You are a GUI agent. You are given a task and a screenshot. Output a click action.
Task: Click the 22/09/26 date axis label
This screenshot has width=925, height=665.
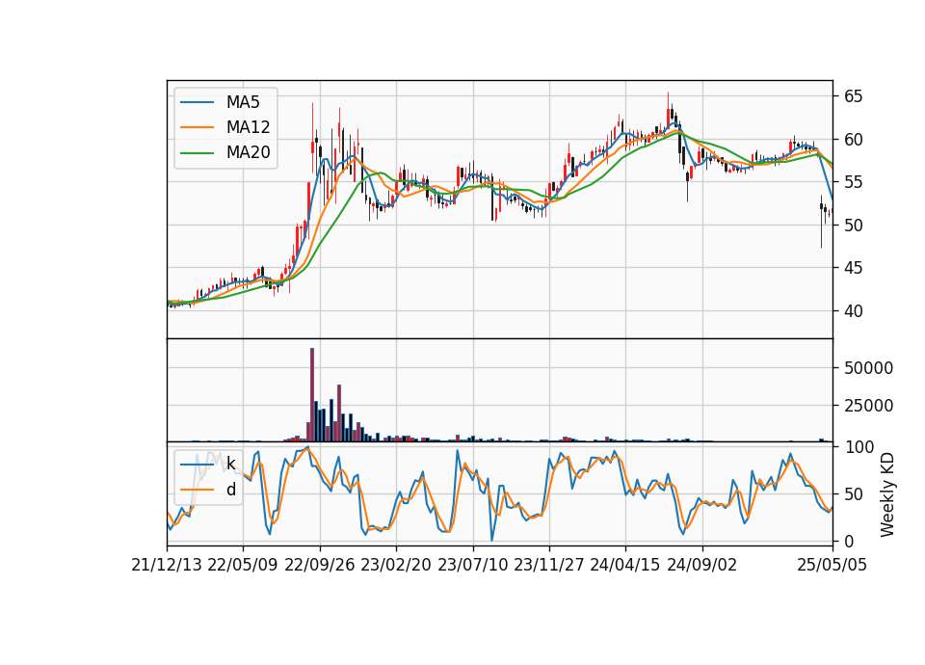320,565
